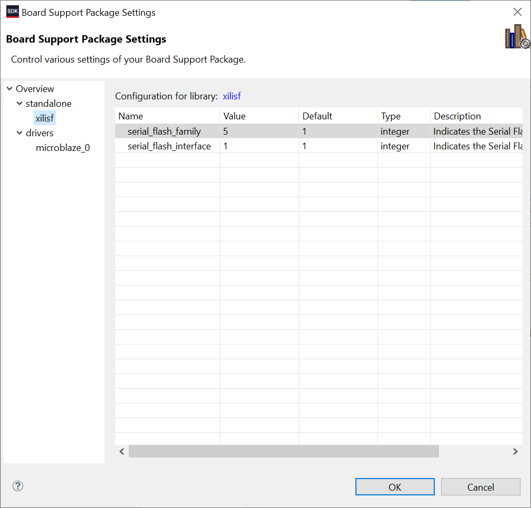Open the help question mark icon

(17, 486)
